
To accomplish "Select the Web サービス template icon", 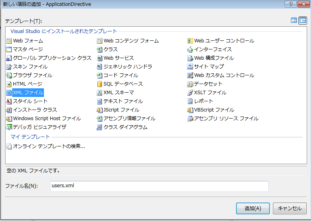I will click(99, 58).
